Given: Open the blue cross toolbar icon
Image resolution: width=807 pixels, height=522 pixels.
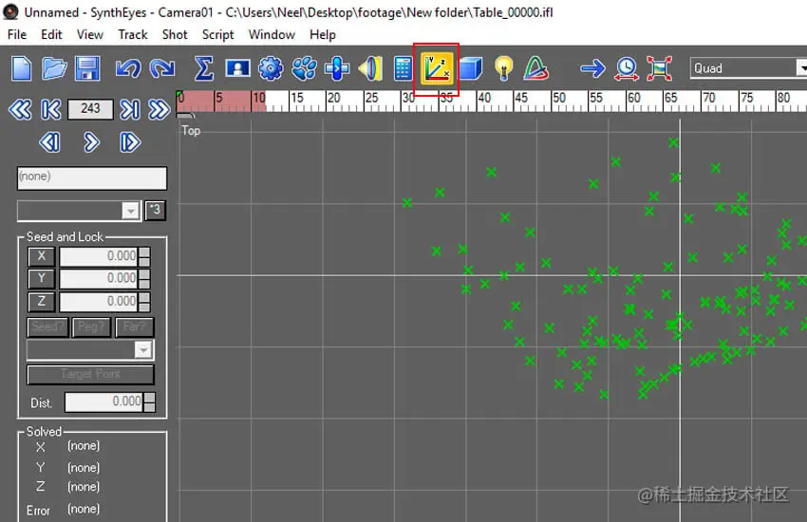Looking at the screenshot, I should click(337, 68).
